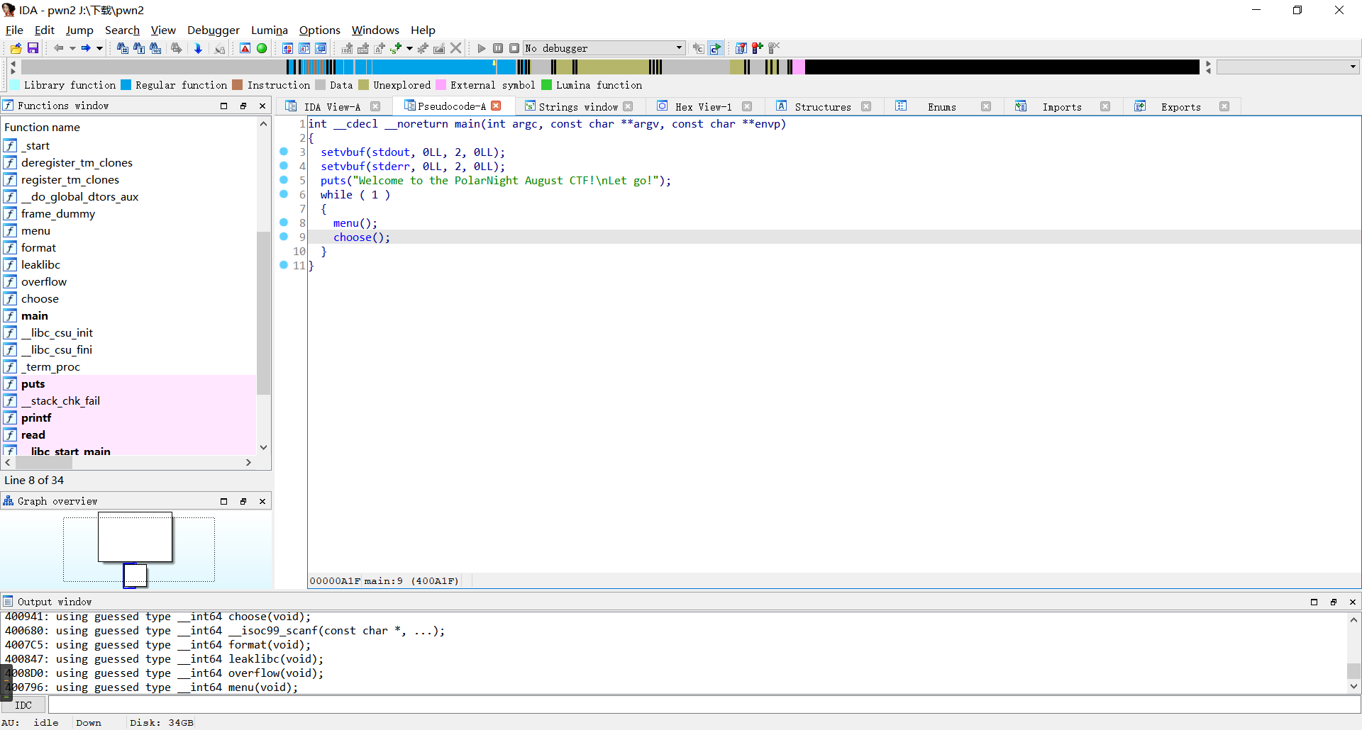Click the X delete icon in toolbar
Viewport: 1362px width, 730px height.
point(456,48)
